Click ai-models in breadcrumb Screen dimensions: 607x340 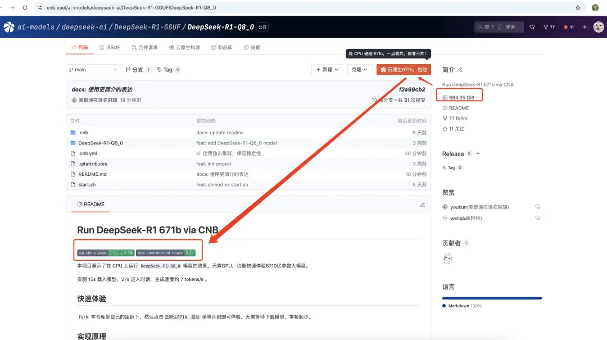[x=36, y=27]
